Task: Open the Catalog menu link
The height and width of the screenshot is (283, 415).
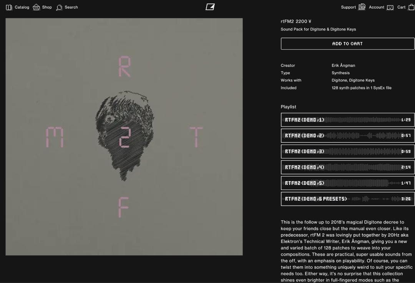Action: click(x=22, y=7)
